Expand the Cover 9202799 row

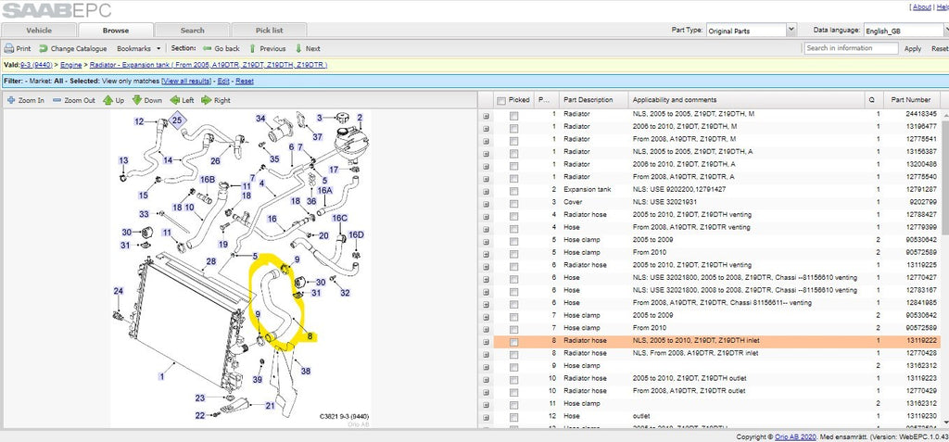click(x=486, y=204)
